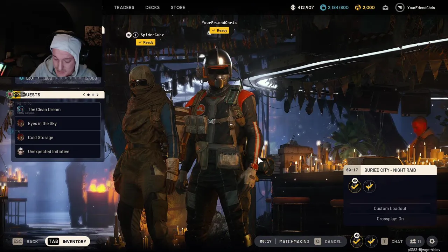Open the TRADERS tab

pos(124,7)
